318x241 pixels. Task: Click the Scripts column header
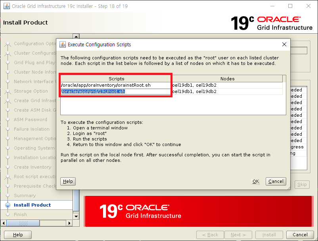116,79
